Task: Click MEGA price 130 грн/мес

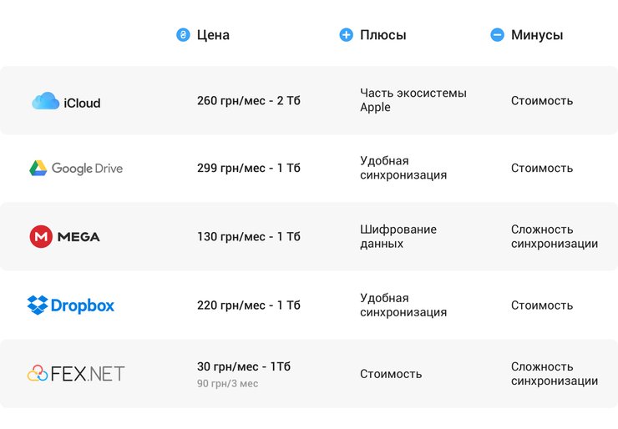Action: [248, 237]
